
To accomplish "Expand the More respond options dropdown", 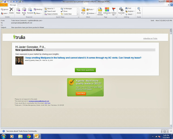I will (38, 13).
